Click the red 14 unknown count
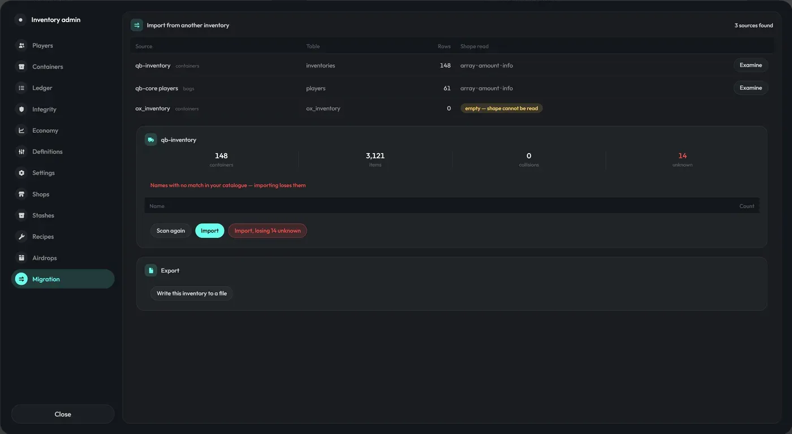 pos(682,156)
